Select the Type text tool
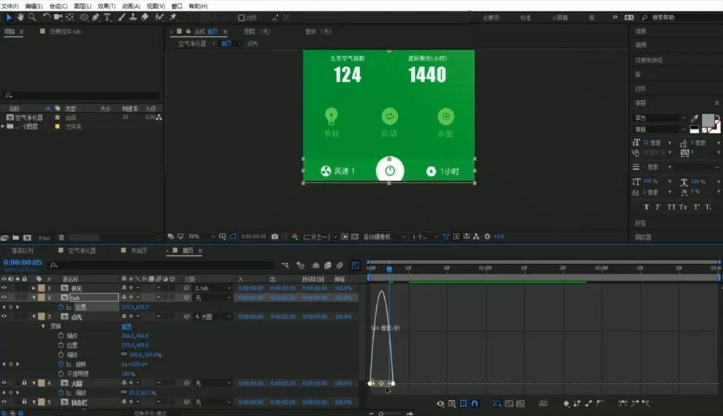 (107, 17)
